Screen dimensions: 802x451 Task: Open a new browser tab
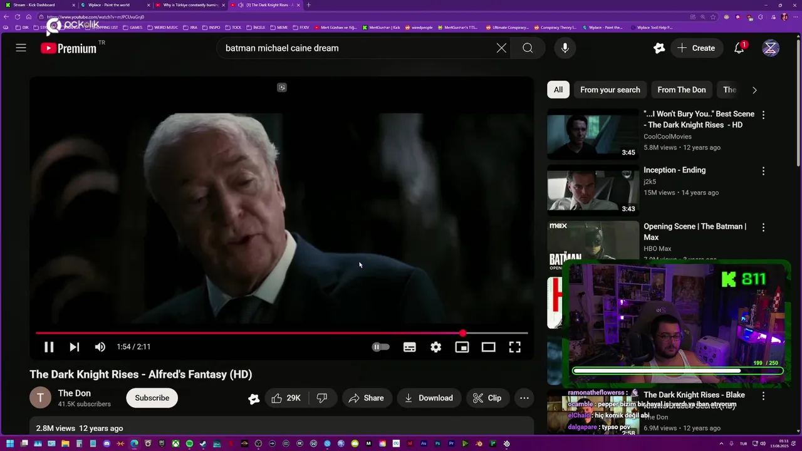308,5
